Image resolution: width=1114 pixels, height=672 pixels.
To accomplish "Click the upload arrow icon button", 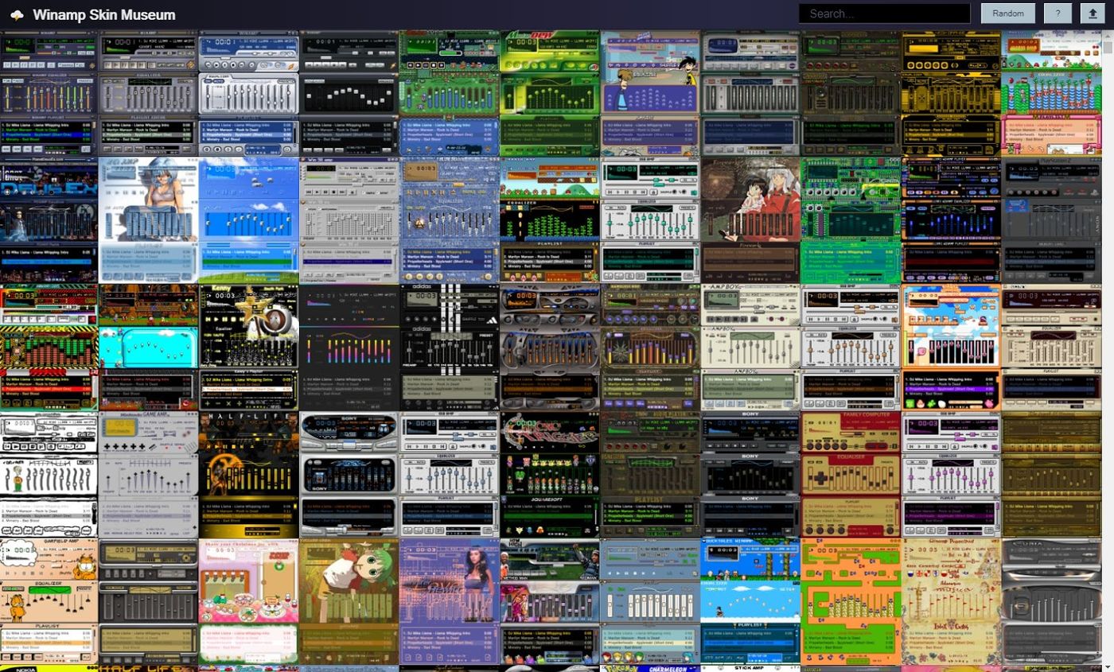I will [x=1093, y=14].
